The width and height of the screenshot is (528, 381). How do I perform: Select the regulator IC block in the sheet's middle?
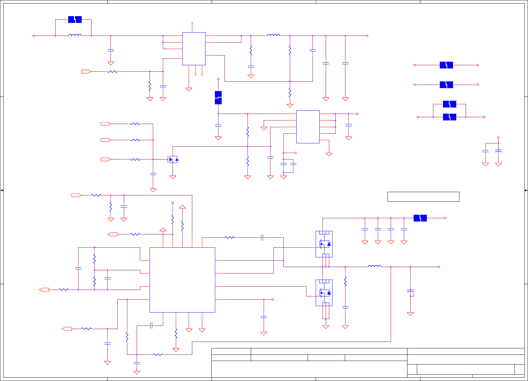point(308,127)
